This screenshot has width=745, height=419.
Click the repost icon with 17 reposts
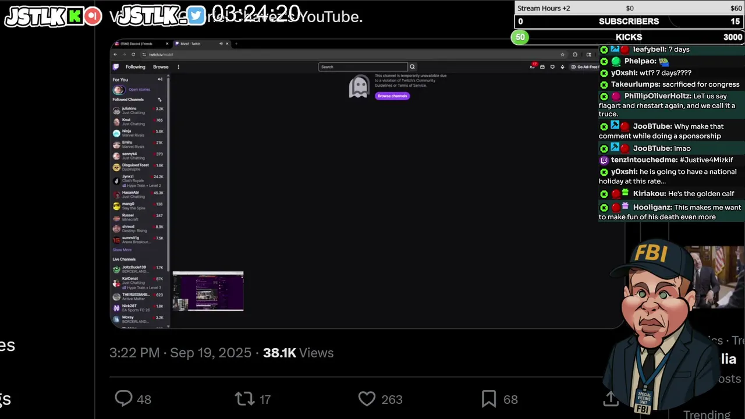[x=244, y=399]
